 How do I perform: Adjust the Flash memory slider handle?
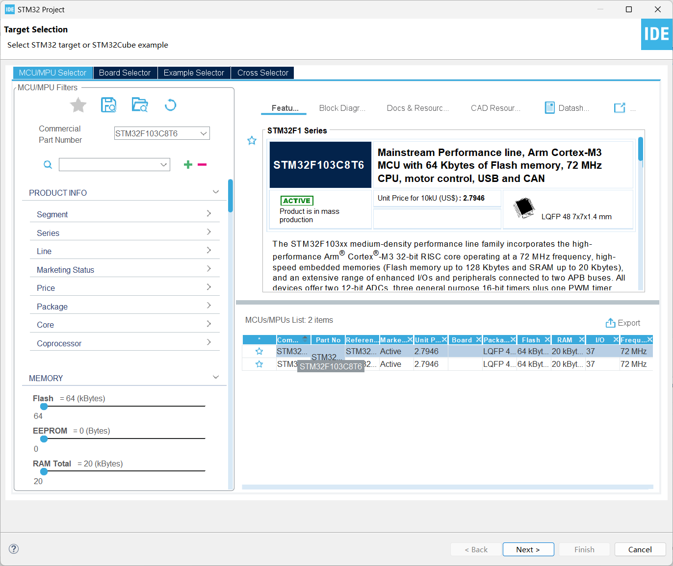[x=44, y=406]
